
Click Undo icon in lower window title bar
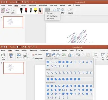29,47
